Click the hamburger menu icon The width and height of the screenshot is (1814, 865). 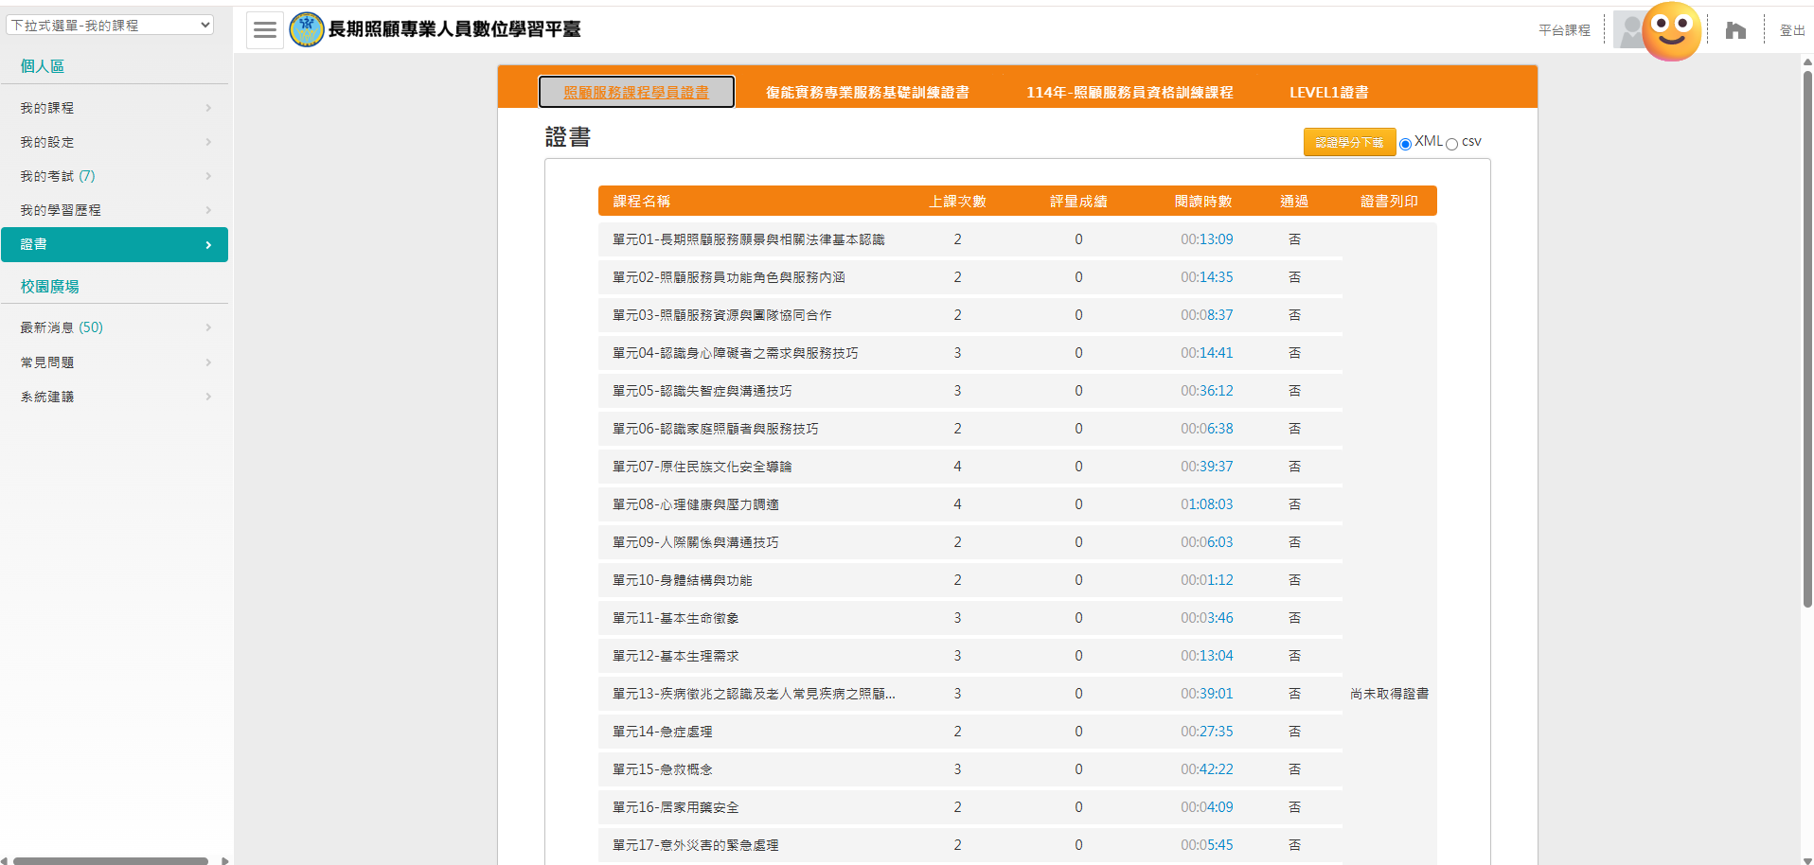[x=265, y=30]
